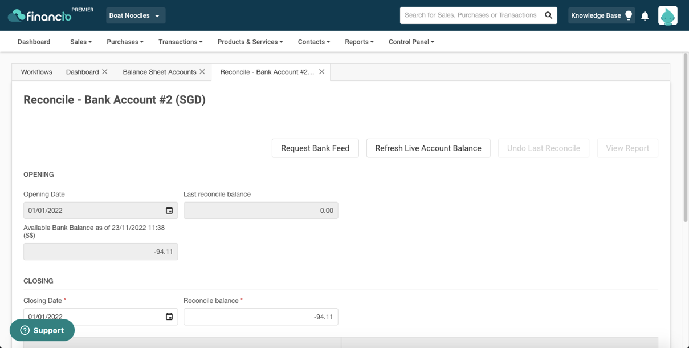Open the Reports dropdown
The image size is (689, 348).
tap(358, 42)
